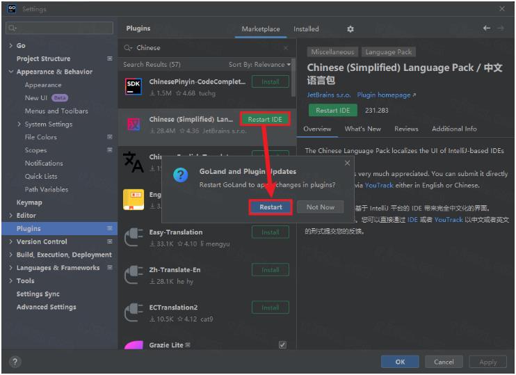The width and height of the screenshot is (516, 375).
Task: Click the Easy-Translation plug icon
Action: point(134,237)
